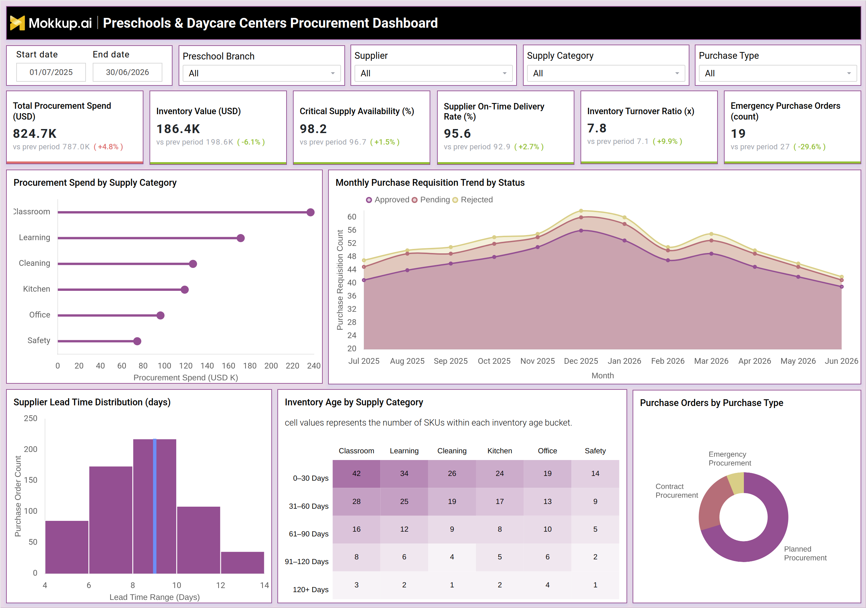Select the Critical Supply Availability card
The image size is (866, 608).
pos(361,127)
